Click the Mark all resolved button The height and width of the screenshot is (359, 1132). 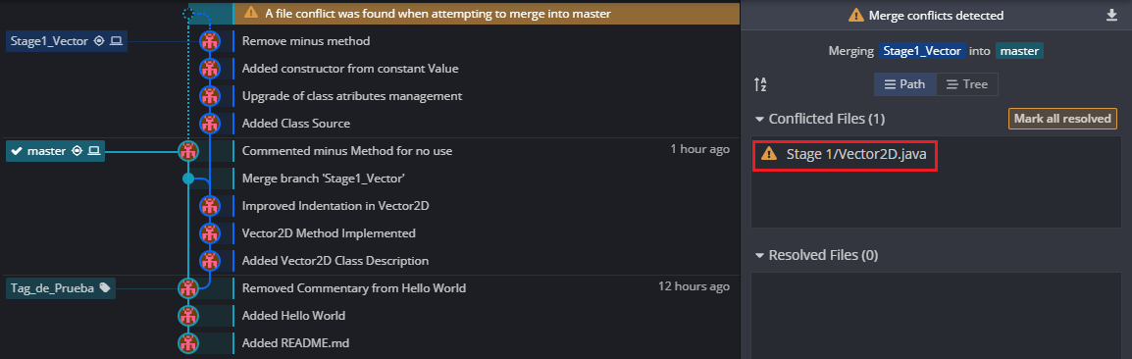1062,119
